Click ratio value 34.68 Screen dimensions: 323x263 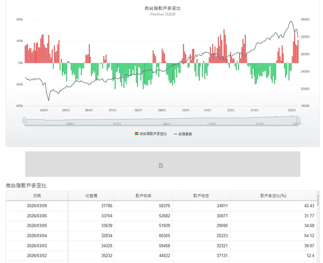tap(309, 226)
